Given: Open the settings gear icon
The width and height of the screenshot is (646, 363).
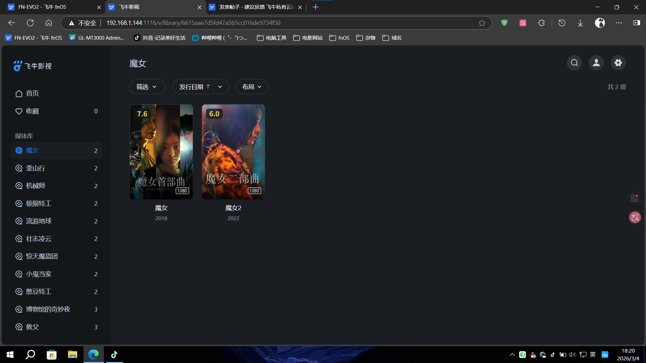Looking at the screenshot, I should 618,63.
